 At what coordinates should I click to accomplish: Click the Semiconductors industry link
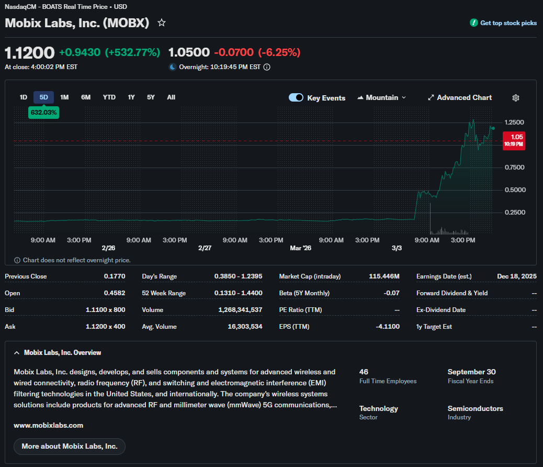tap(475, 408)
